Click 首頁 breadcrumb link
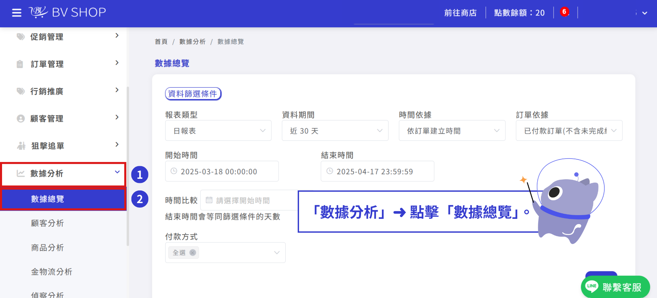 161,41
